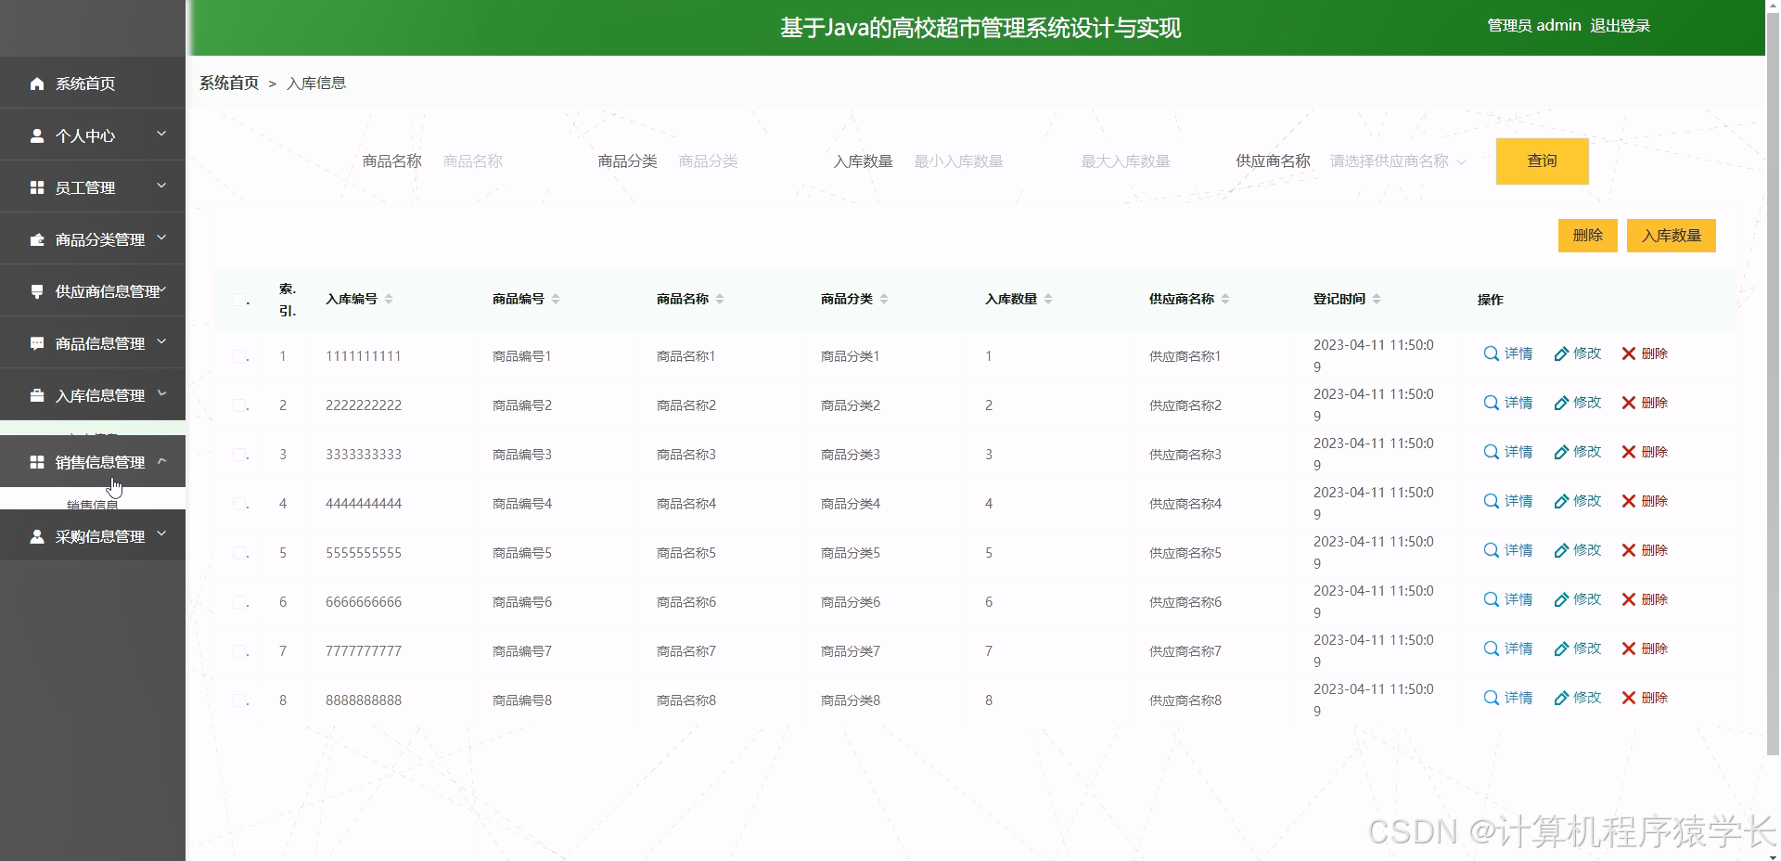Screen dimensions: 1781x861
Task: Select the 入库信息管理 briefcase icon
Action: 37,394
